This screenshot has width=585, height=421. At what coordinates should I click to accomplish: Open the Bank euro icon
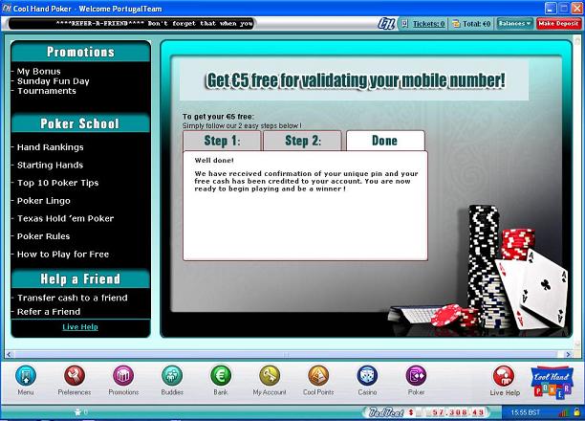pos(221,375)
